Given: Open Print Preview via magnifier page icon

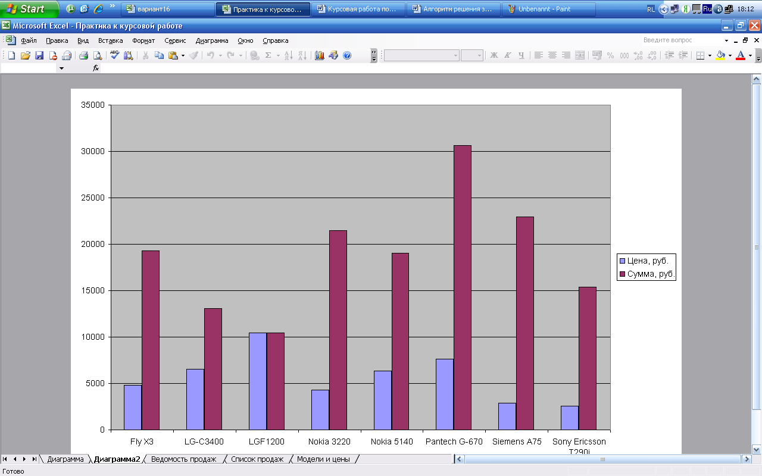Looking at the screenshot, I should coord(98,55).
